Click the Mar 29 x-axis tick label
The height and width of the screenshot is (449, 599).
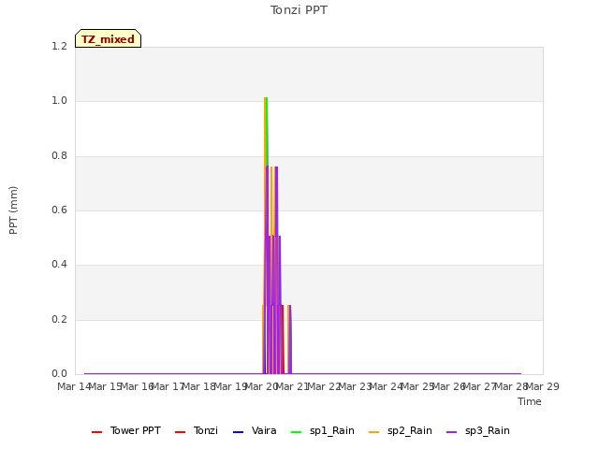pos(543,386)
